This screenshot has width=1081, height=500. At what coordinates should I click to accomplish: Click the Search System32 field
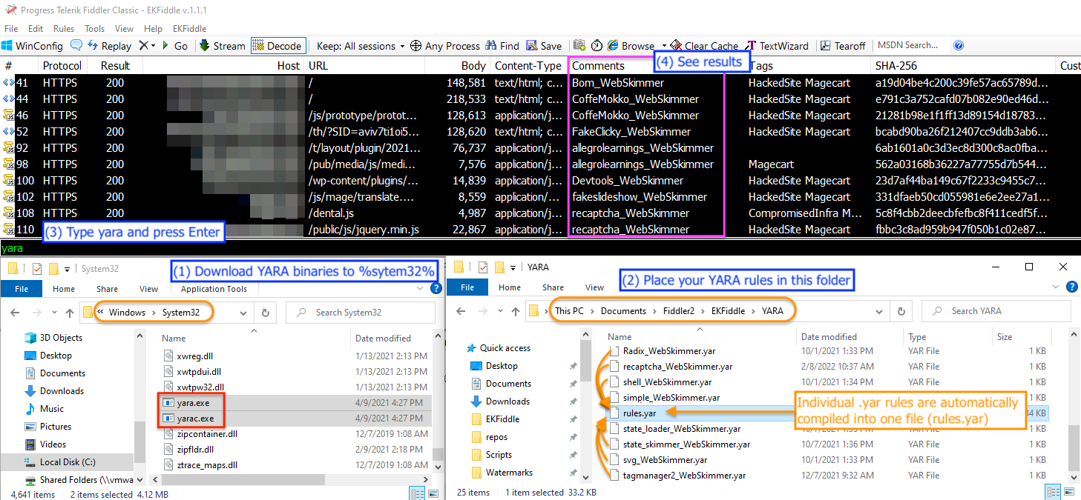click(x=361, y=313)
